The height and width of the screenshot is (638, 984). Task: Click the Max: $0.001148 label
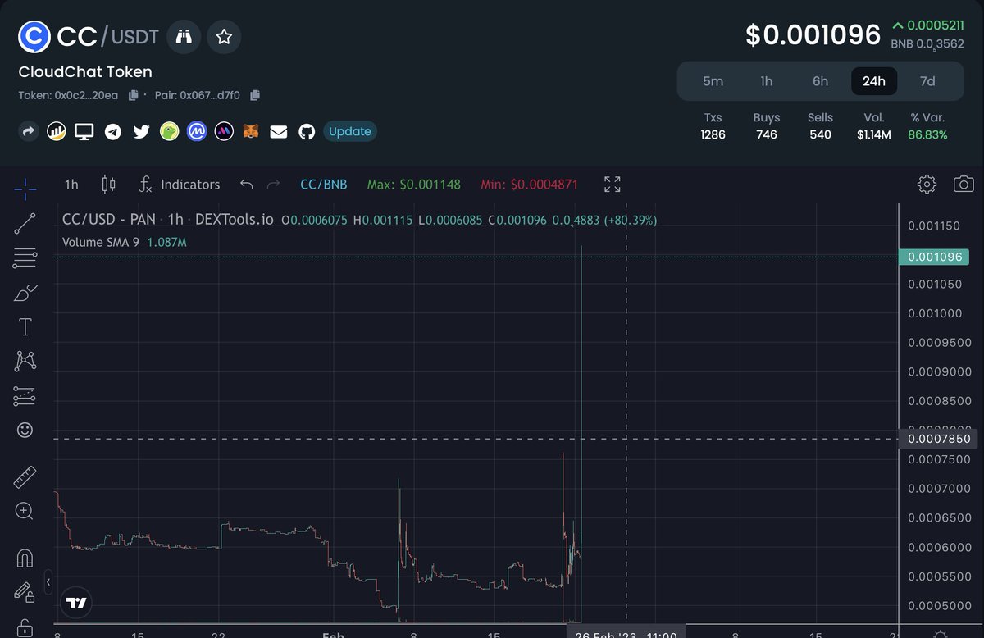pyautogui.click(x=413, y=185)
